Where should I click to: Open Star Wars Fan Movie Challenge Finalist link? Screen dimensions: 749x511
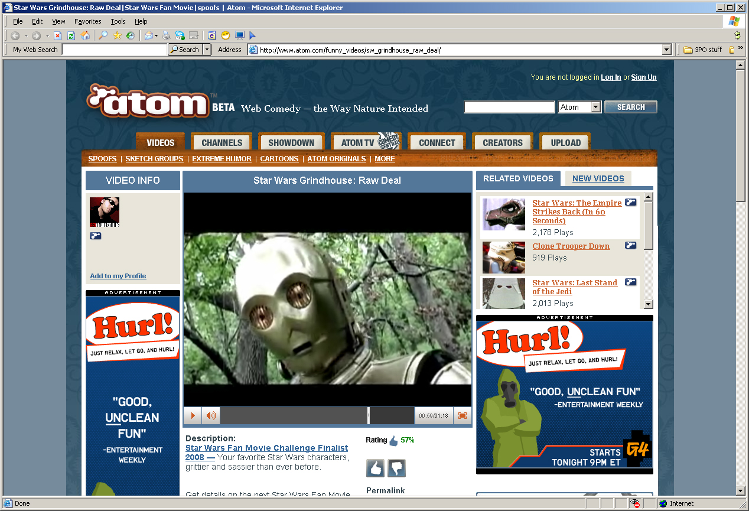click(266, 453)
